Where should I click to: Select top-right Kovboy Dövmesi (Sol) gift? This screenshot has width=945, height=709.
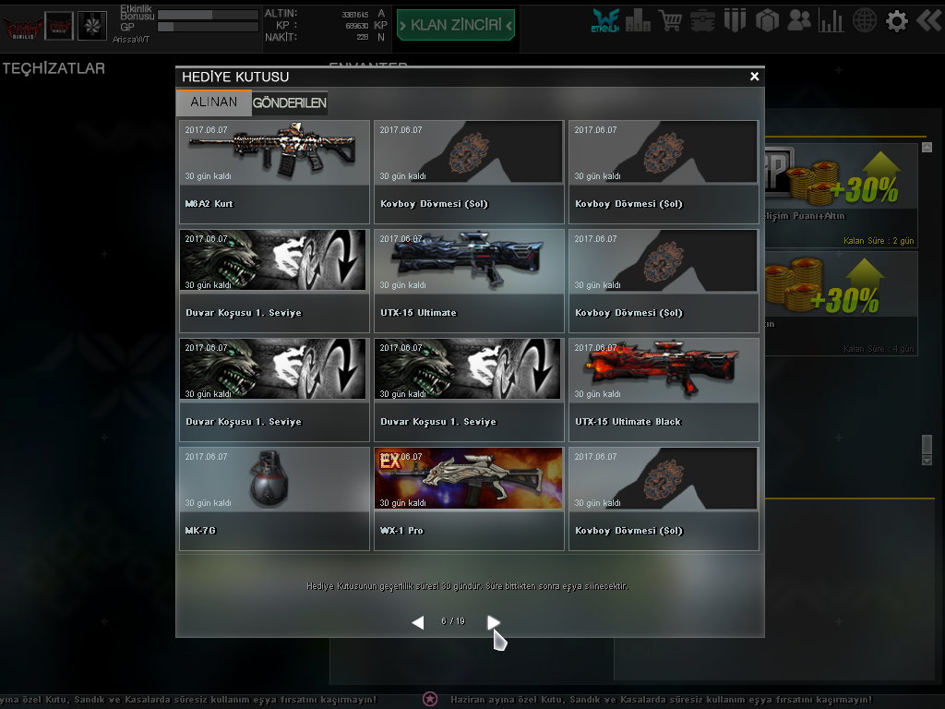point(664,172)
